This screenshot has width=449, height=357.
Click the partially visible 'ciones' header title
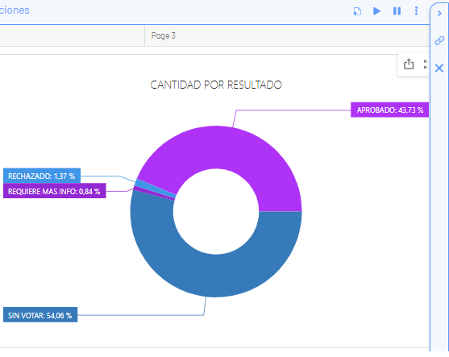click(x=15, y=10)
